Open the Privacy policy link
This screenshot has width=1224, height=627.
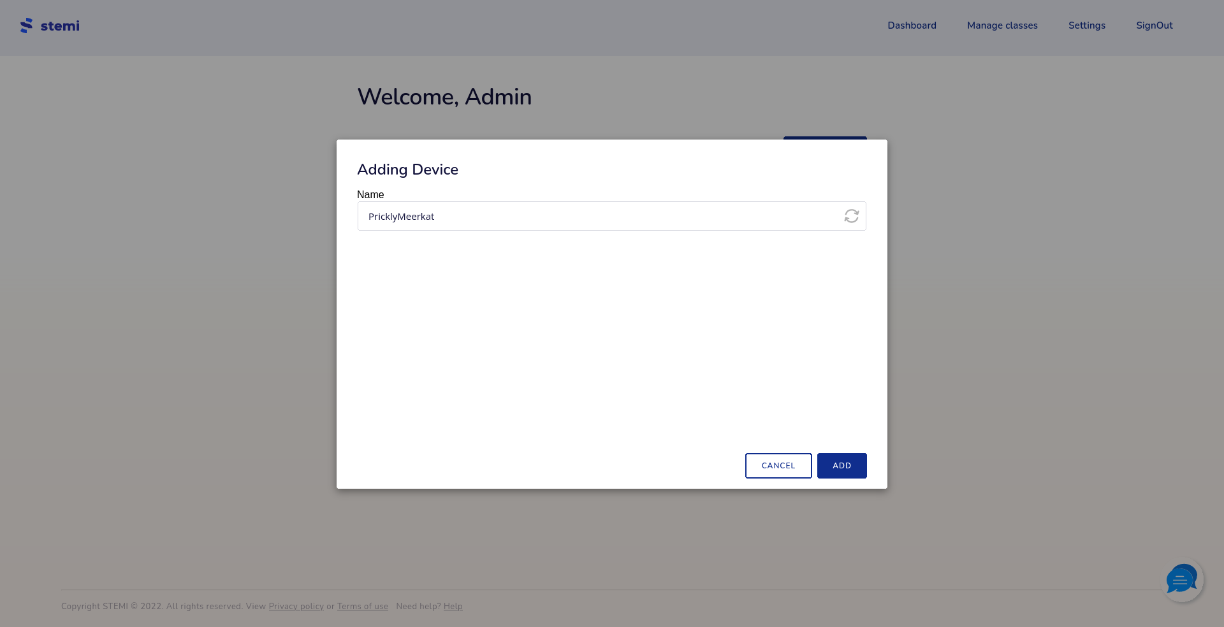click(295, 606)
